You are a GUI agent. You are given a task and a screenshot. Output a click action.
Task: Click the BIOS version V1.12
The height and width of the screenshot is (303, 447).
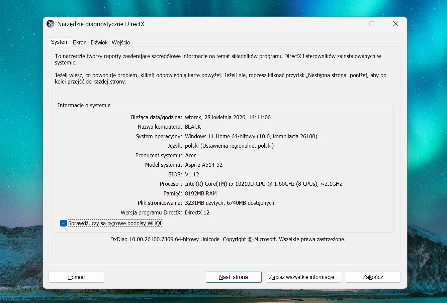pyautogui.click(x=192, y=174)
